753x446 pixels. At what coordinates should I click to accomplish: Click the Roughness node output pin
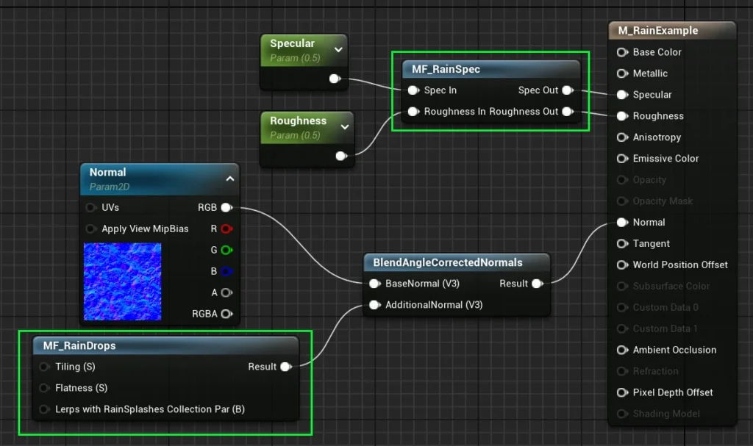coord(340,156)
